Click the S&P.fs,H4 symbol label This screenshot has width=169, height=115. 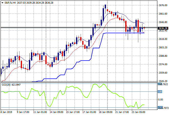[10, 3]
